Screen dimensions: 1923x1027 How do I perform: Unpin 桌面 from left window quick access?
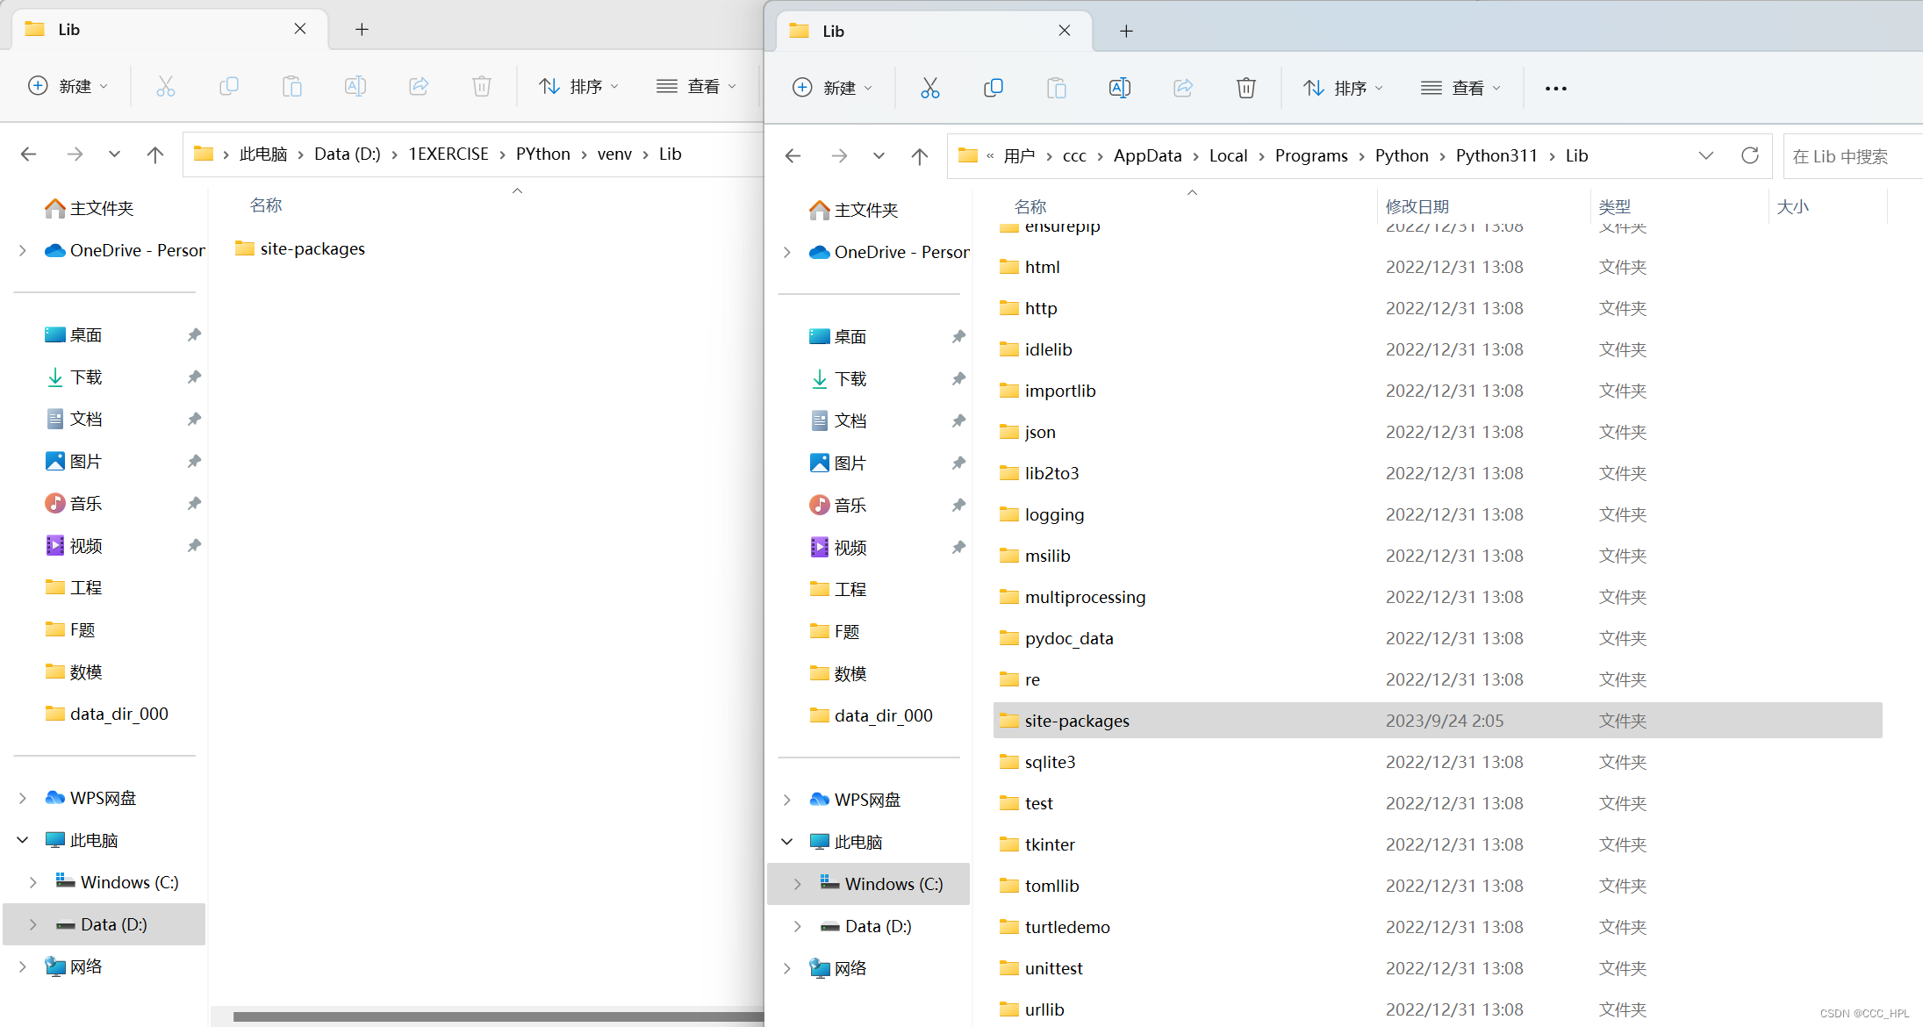click(x=194, y=334)
